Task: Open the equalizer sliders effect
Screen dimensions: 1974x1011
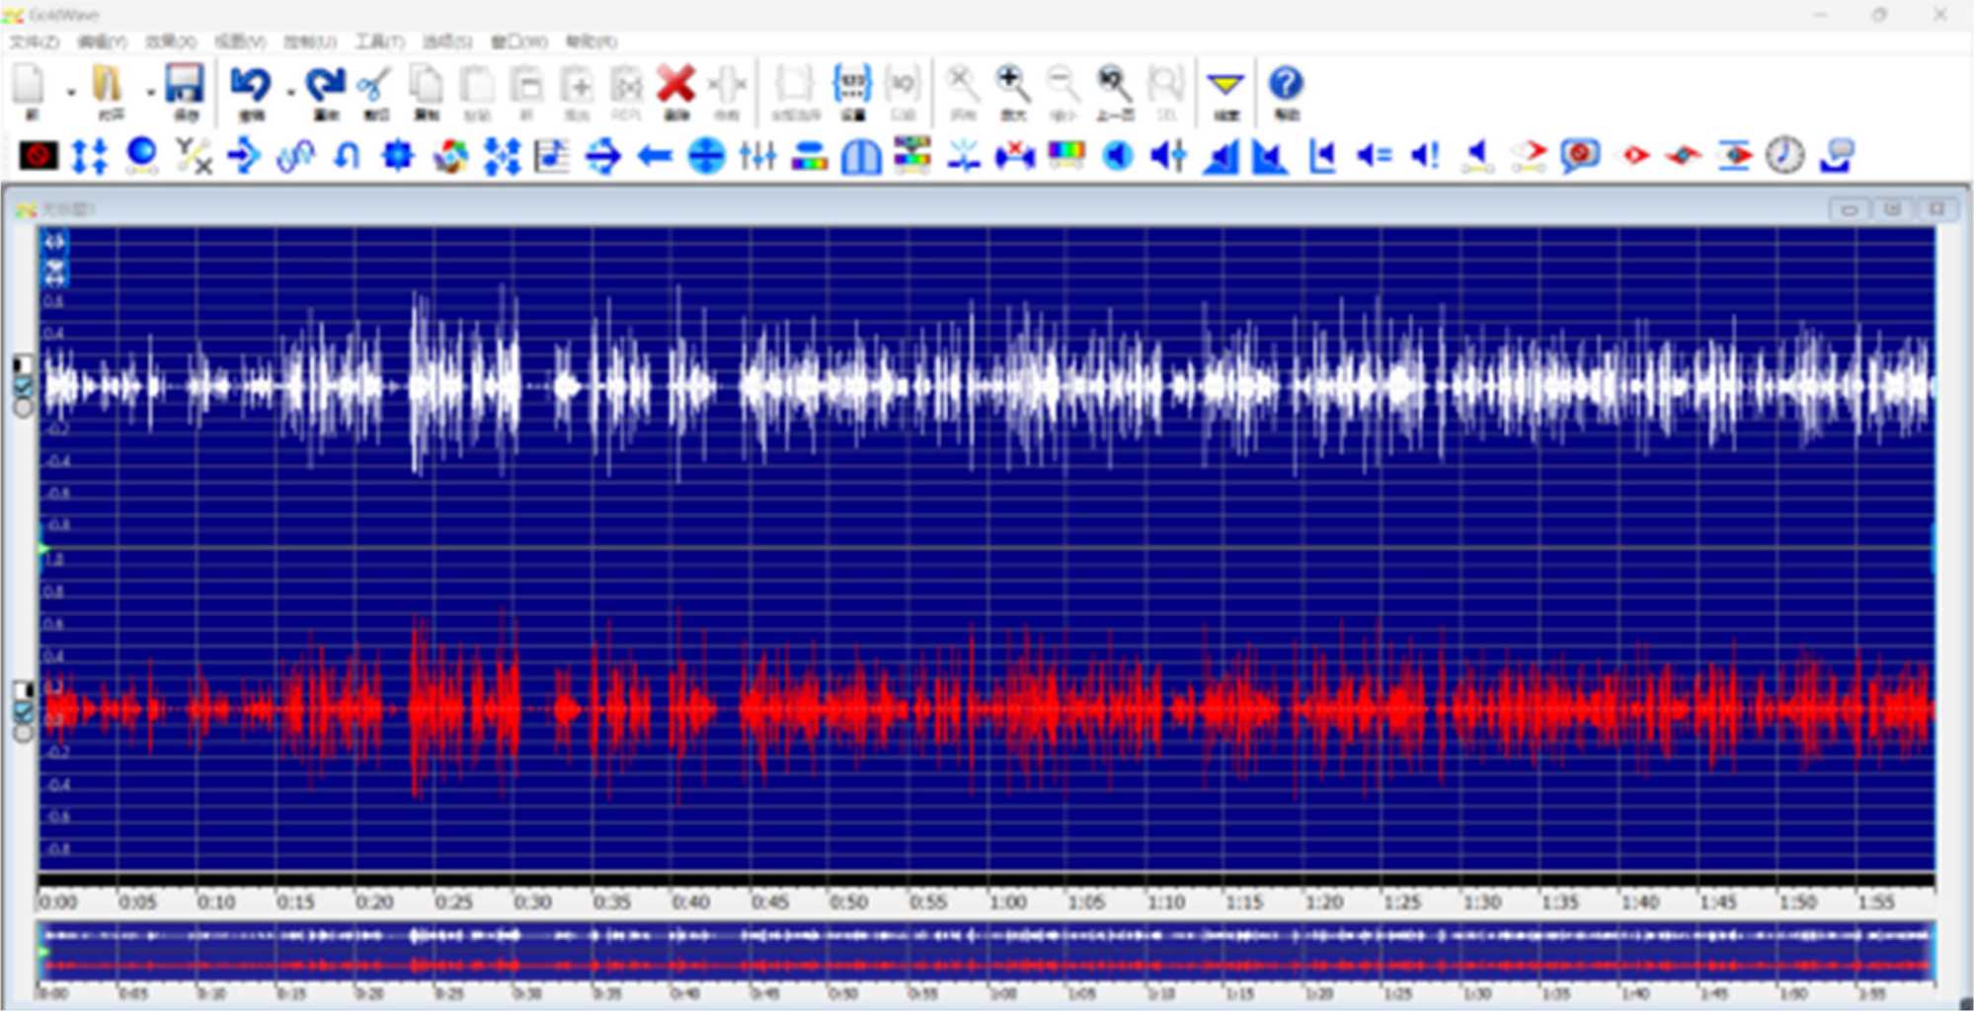Action: tap(757, 156)
